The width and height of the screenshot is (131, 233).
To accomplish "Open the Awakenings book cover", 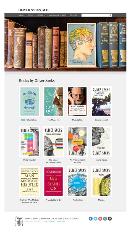I will tap(77, 182).
